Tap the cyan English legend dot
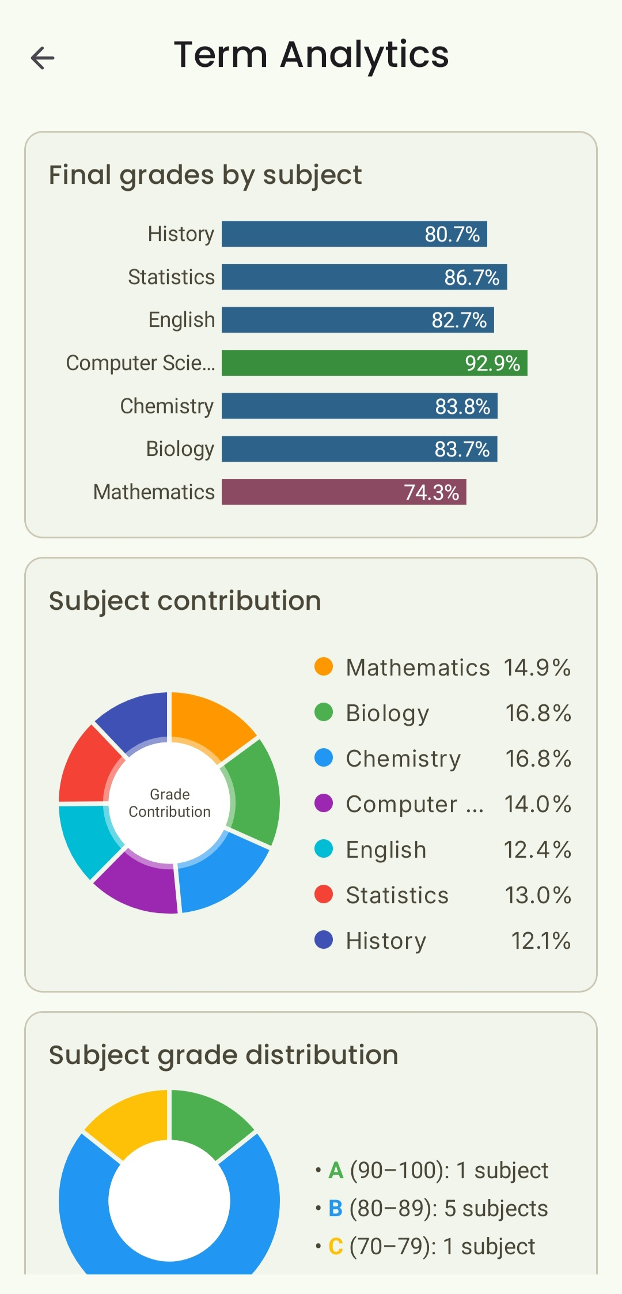 (x=324, y=848)
